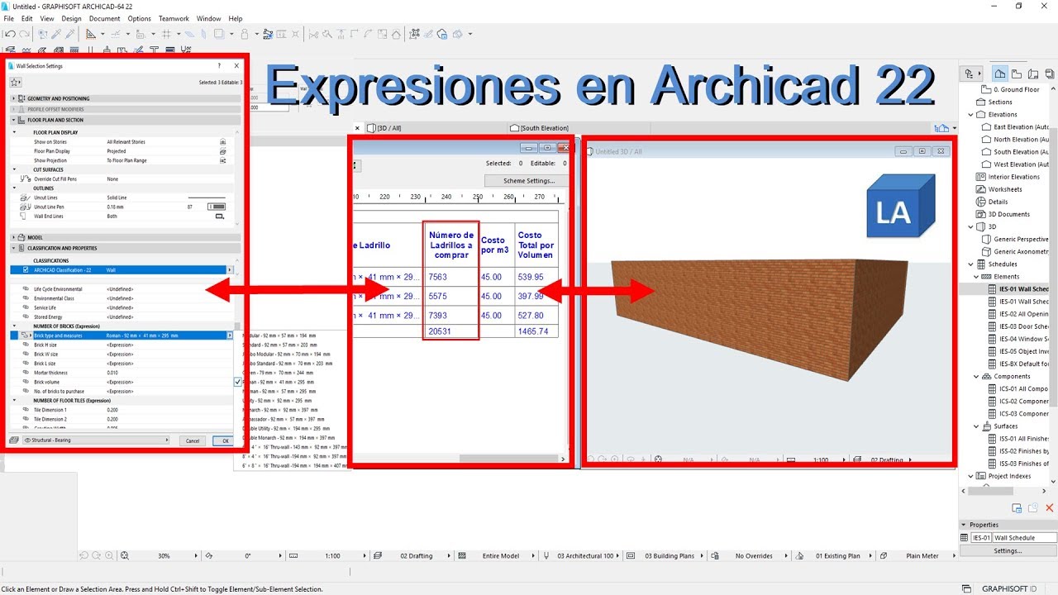Open the Project Map view in Navigator
Viewport: 1058px width, 595px height.
(1000, 74)
